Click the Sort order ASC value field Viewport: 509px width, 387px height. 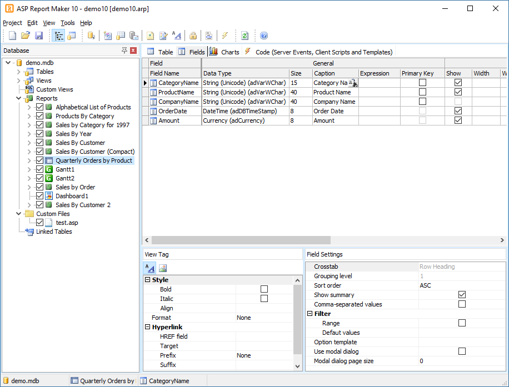click(462, 285)
